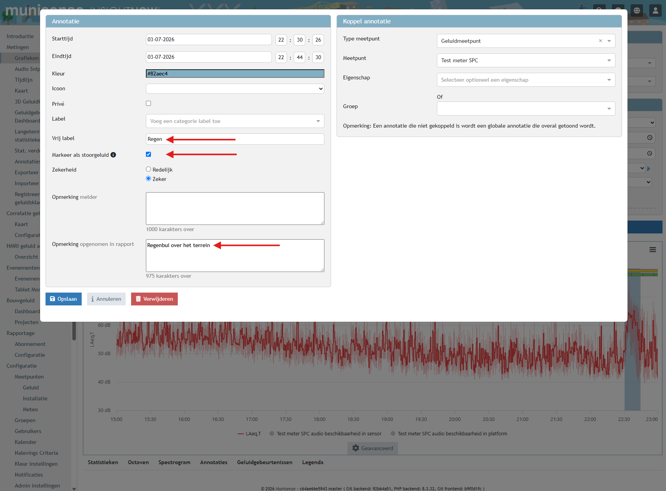Screen dimensions: 666x491
Task: Click the Starttijd seconds field showing 26
Action: point(318,40)
